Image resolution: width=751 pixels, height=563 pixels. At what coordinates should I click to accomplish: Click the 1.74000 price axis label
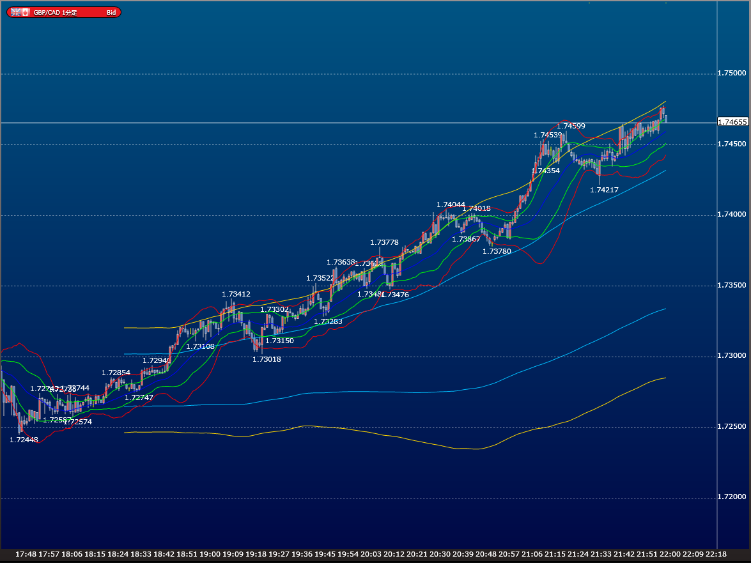tap(731, 215)
